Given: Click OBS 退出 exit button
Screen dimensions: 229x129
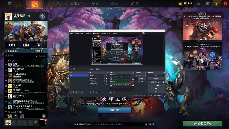Looking at the screenshot, I should point(156,91).
